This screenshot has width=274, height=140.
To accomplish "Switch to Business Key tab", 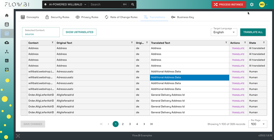I will point(183,17).
